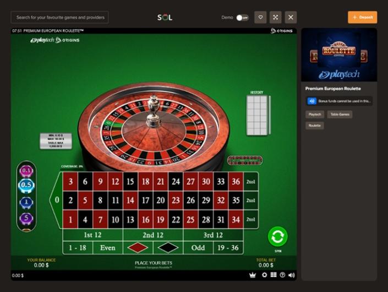Select the 1 blue chip
Viewport: 388px width, 292px height.
click(26, 202)
